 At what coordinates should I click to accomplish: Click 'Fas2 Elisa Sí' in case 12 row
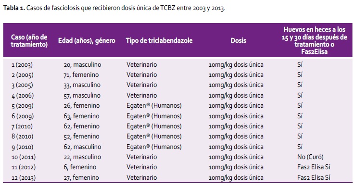[314, 177]
